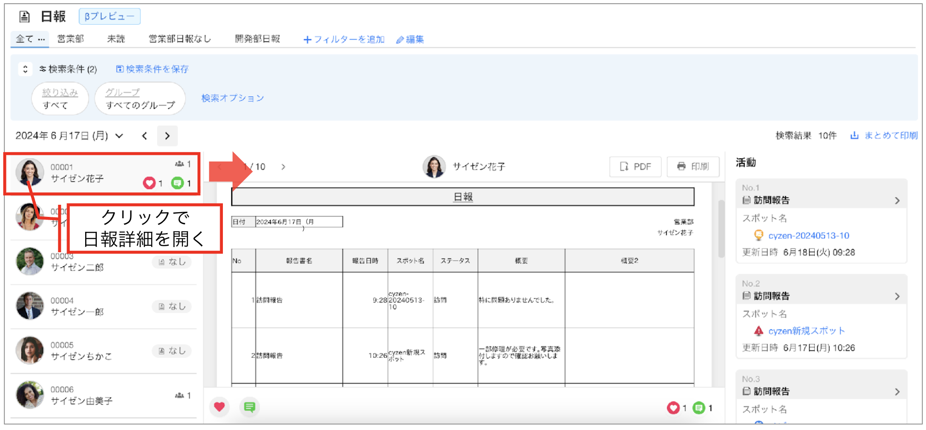Select サイゼン二郎 00003 list row
Viewport: 926px width, 430px height.
(x=103, y=262)
